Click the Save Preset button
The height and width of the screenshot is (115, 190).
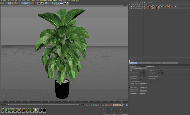tap(142, 93)
